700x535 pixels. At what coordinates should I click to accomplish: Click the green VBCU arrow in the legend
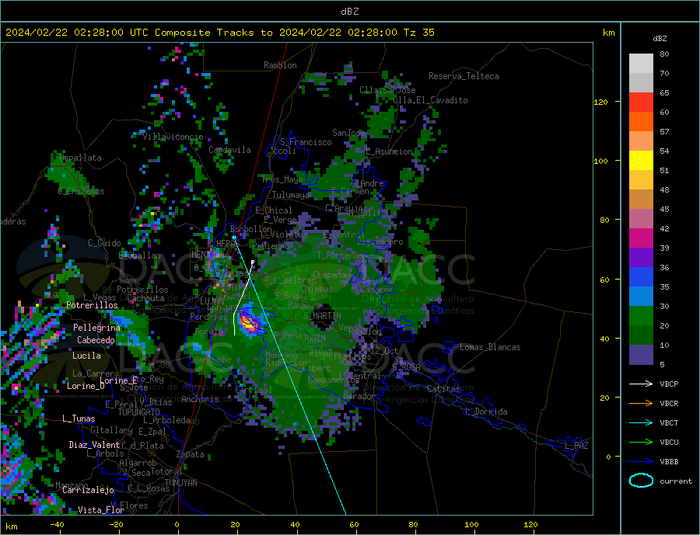641,443
